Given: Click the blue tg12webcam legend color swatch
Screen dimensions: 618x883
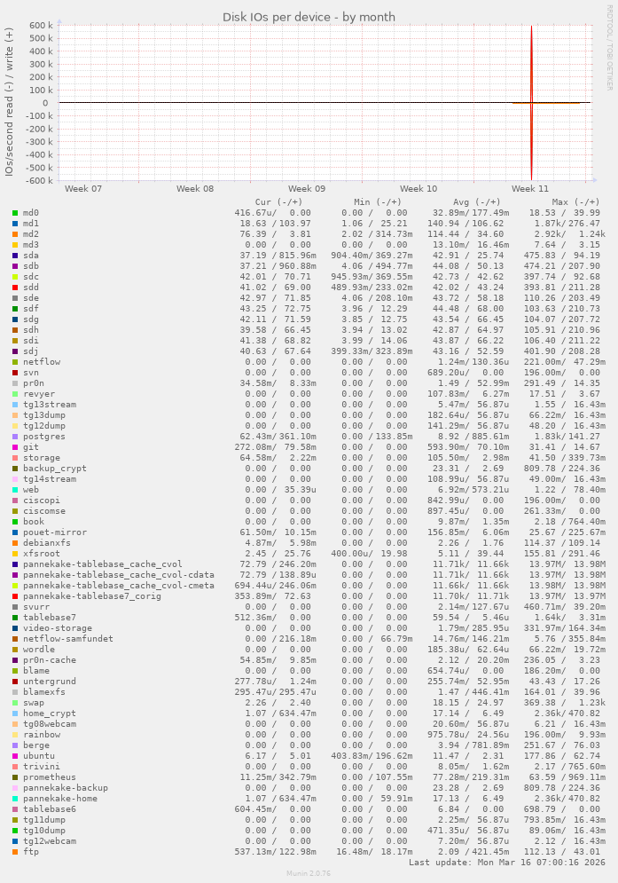Looking at the screenshot, I should tap(15, 841).
